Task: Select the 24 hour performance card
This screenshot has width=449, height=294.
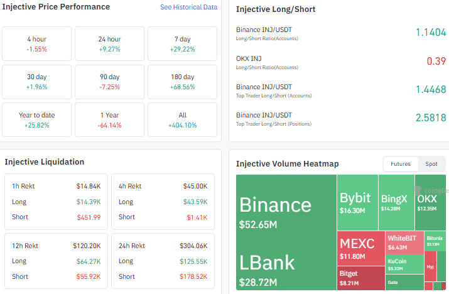Action: coord(109,44)
